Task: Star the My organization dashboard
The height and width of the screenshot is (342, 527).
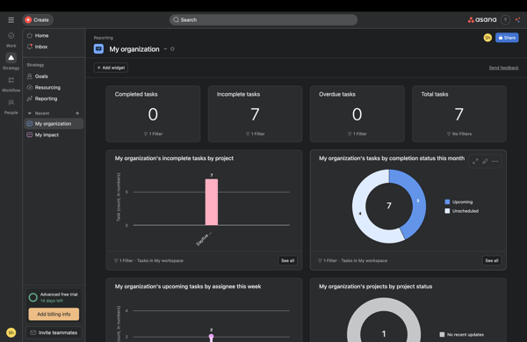Action: [172, 49]
